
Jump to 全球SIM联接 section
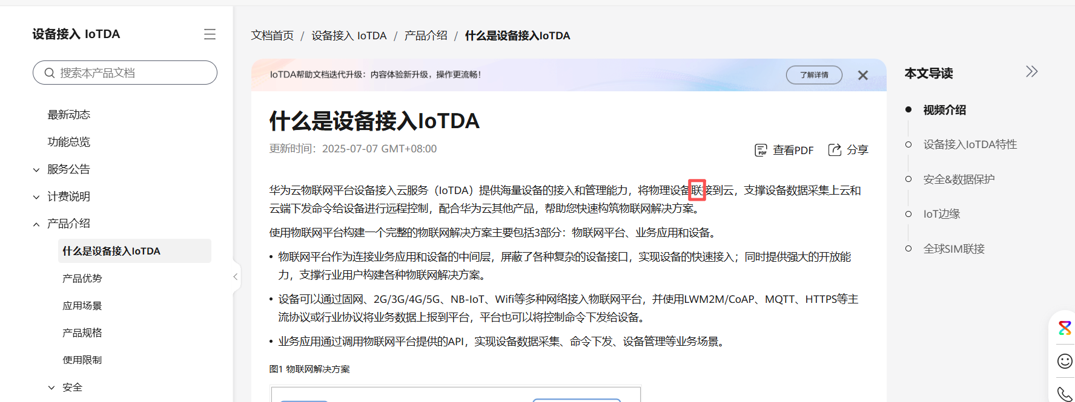954,249
